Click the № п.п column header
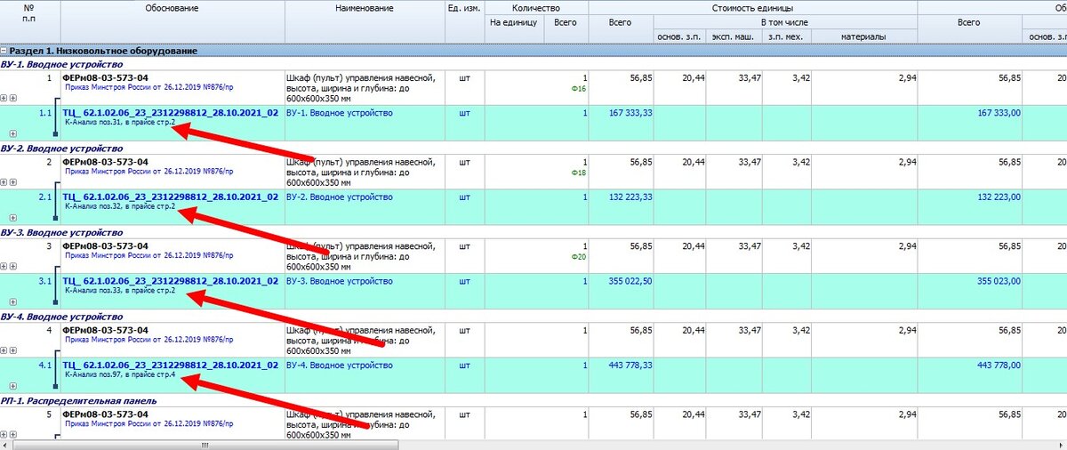The height and width of the screenshot is (450, 1067). (x=30, y=12)
